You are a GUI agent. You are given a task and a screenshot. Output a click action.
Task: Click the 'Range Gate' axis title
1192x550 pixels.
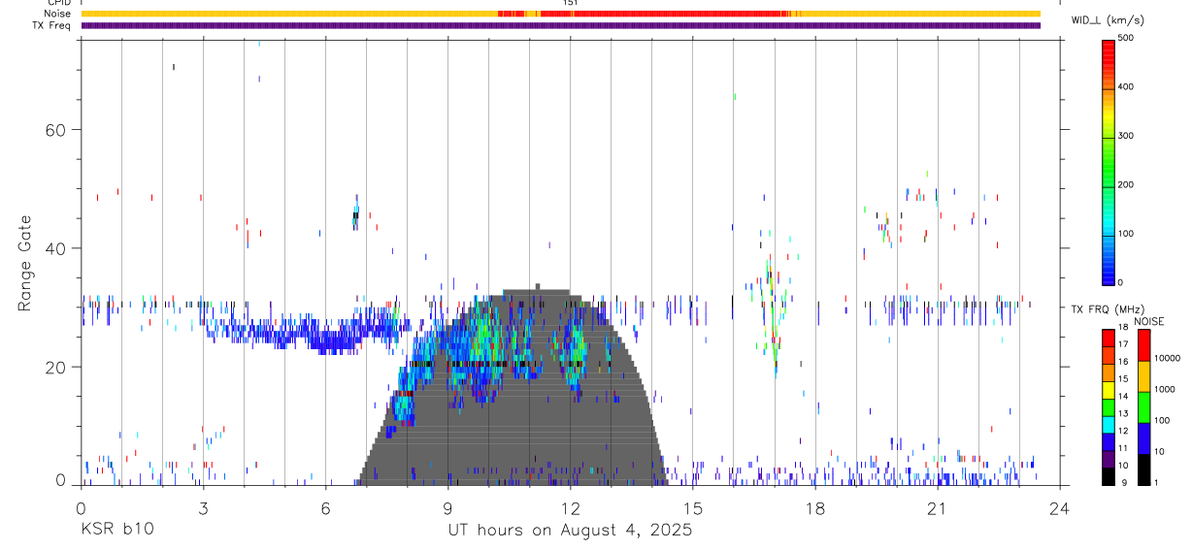(x=24, y=263)
